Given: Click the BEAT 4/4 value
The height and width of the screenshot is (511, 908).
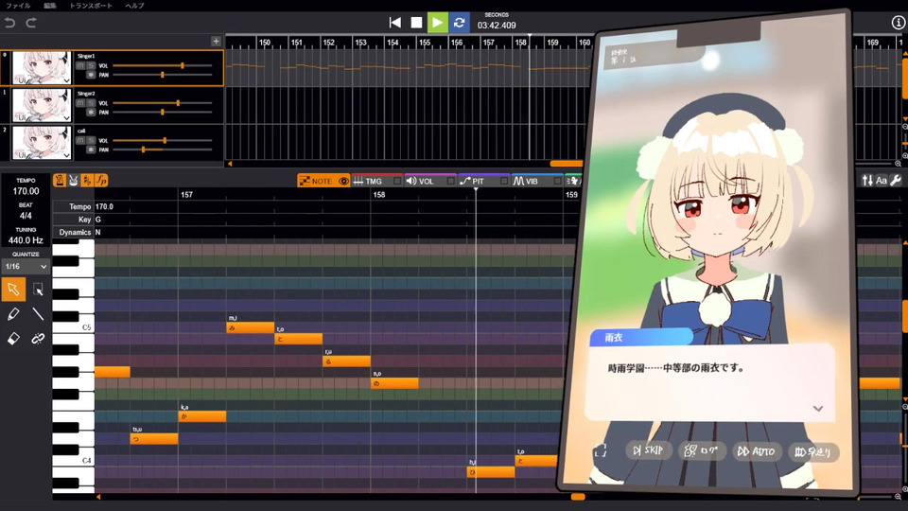Looking at the screenshot, I should click(26, 216).
